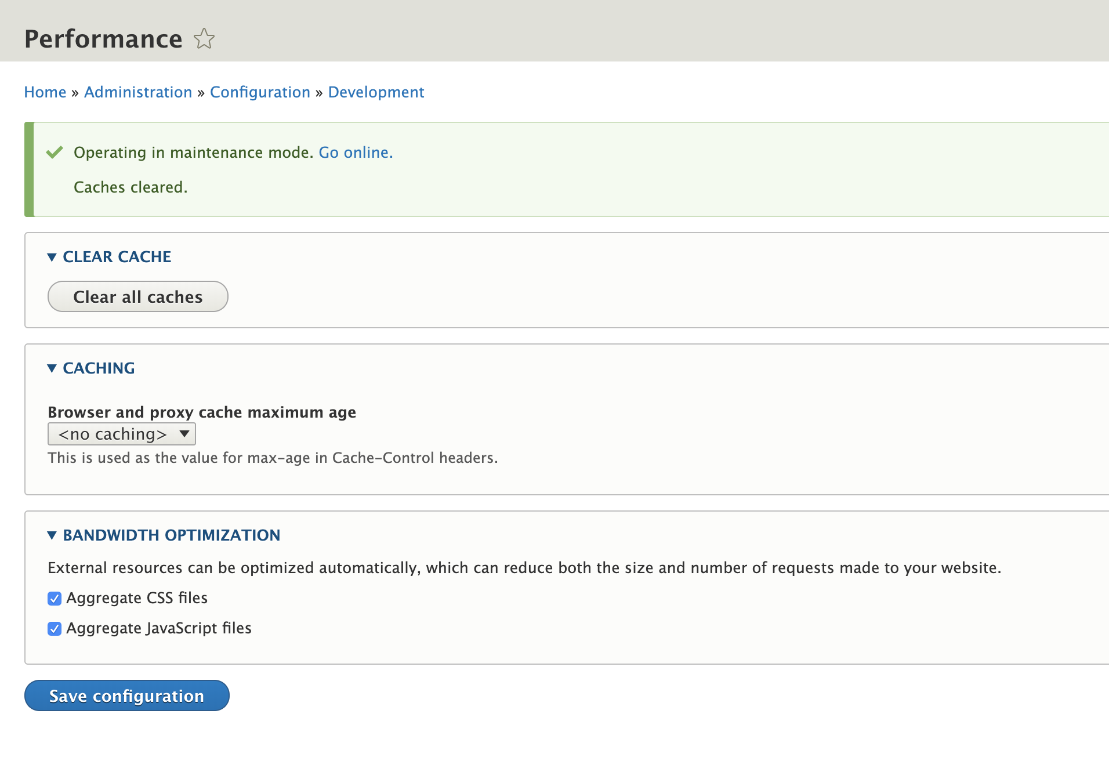This screenshot has width=1109, height=761.
Task: Uncheck the Aggregate JavaScript files checkbox
Action: pos(55,629)
